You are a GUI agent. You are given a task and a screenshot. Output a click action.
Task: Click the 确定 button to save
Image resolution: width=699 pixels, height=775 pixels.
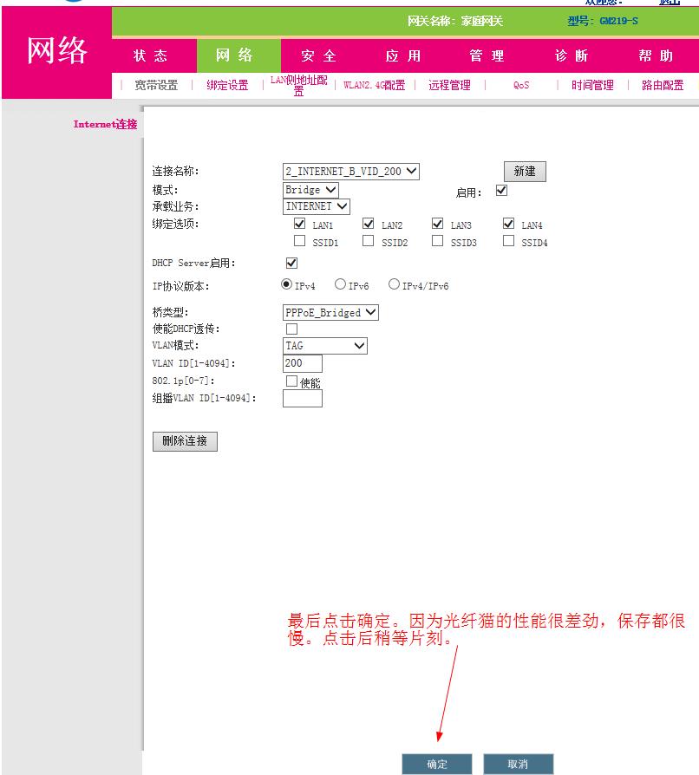pyautogui.click(x=436, y=764)
